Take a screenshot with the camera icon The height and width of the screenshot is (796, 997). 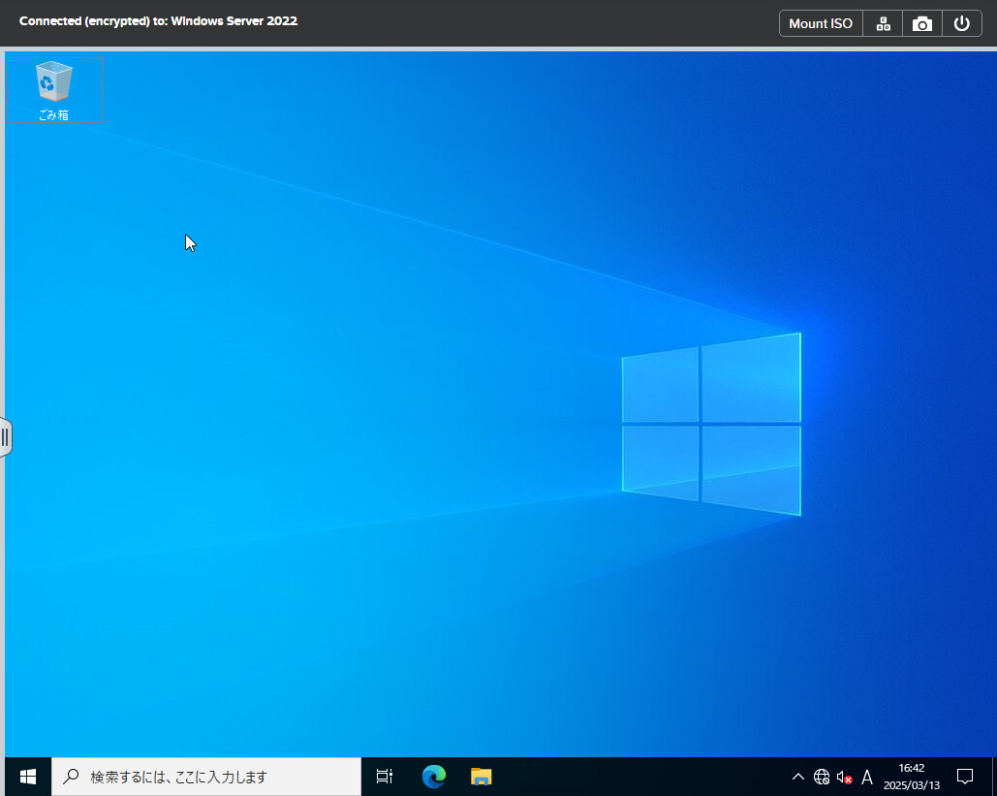tap(922, 23)
